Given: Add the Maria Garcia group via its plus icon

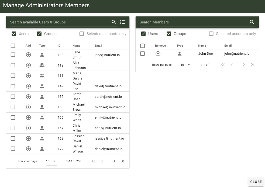Looking at the screenshot, I should (x=28, y=76).
